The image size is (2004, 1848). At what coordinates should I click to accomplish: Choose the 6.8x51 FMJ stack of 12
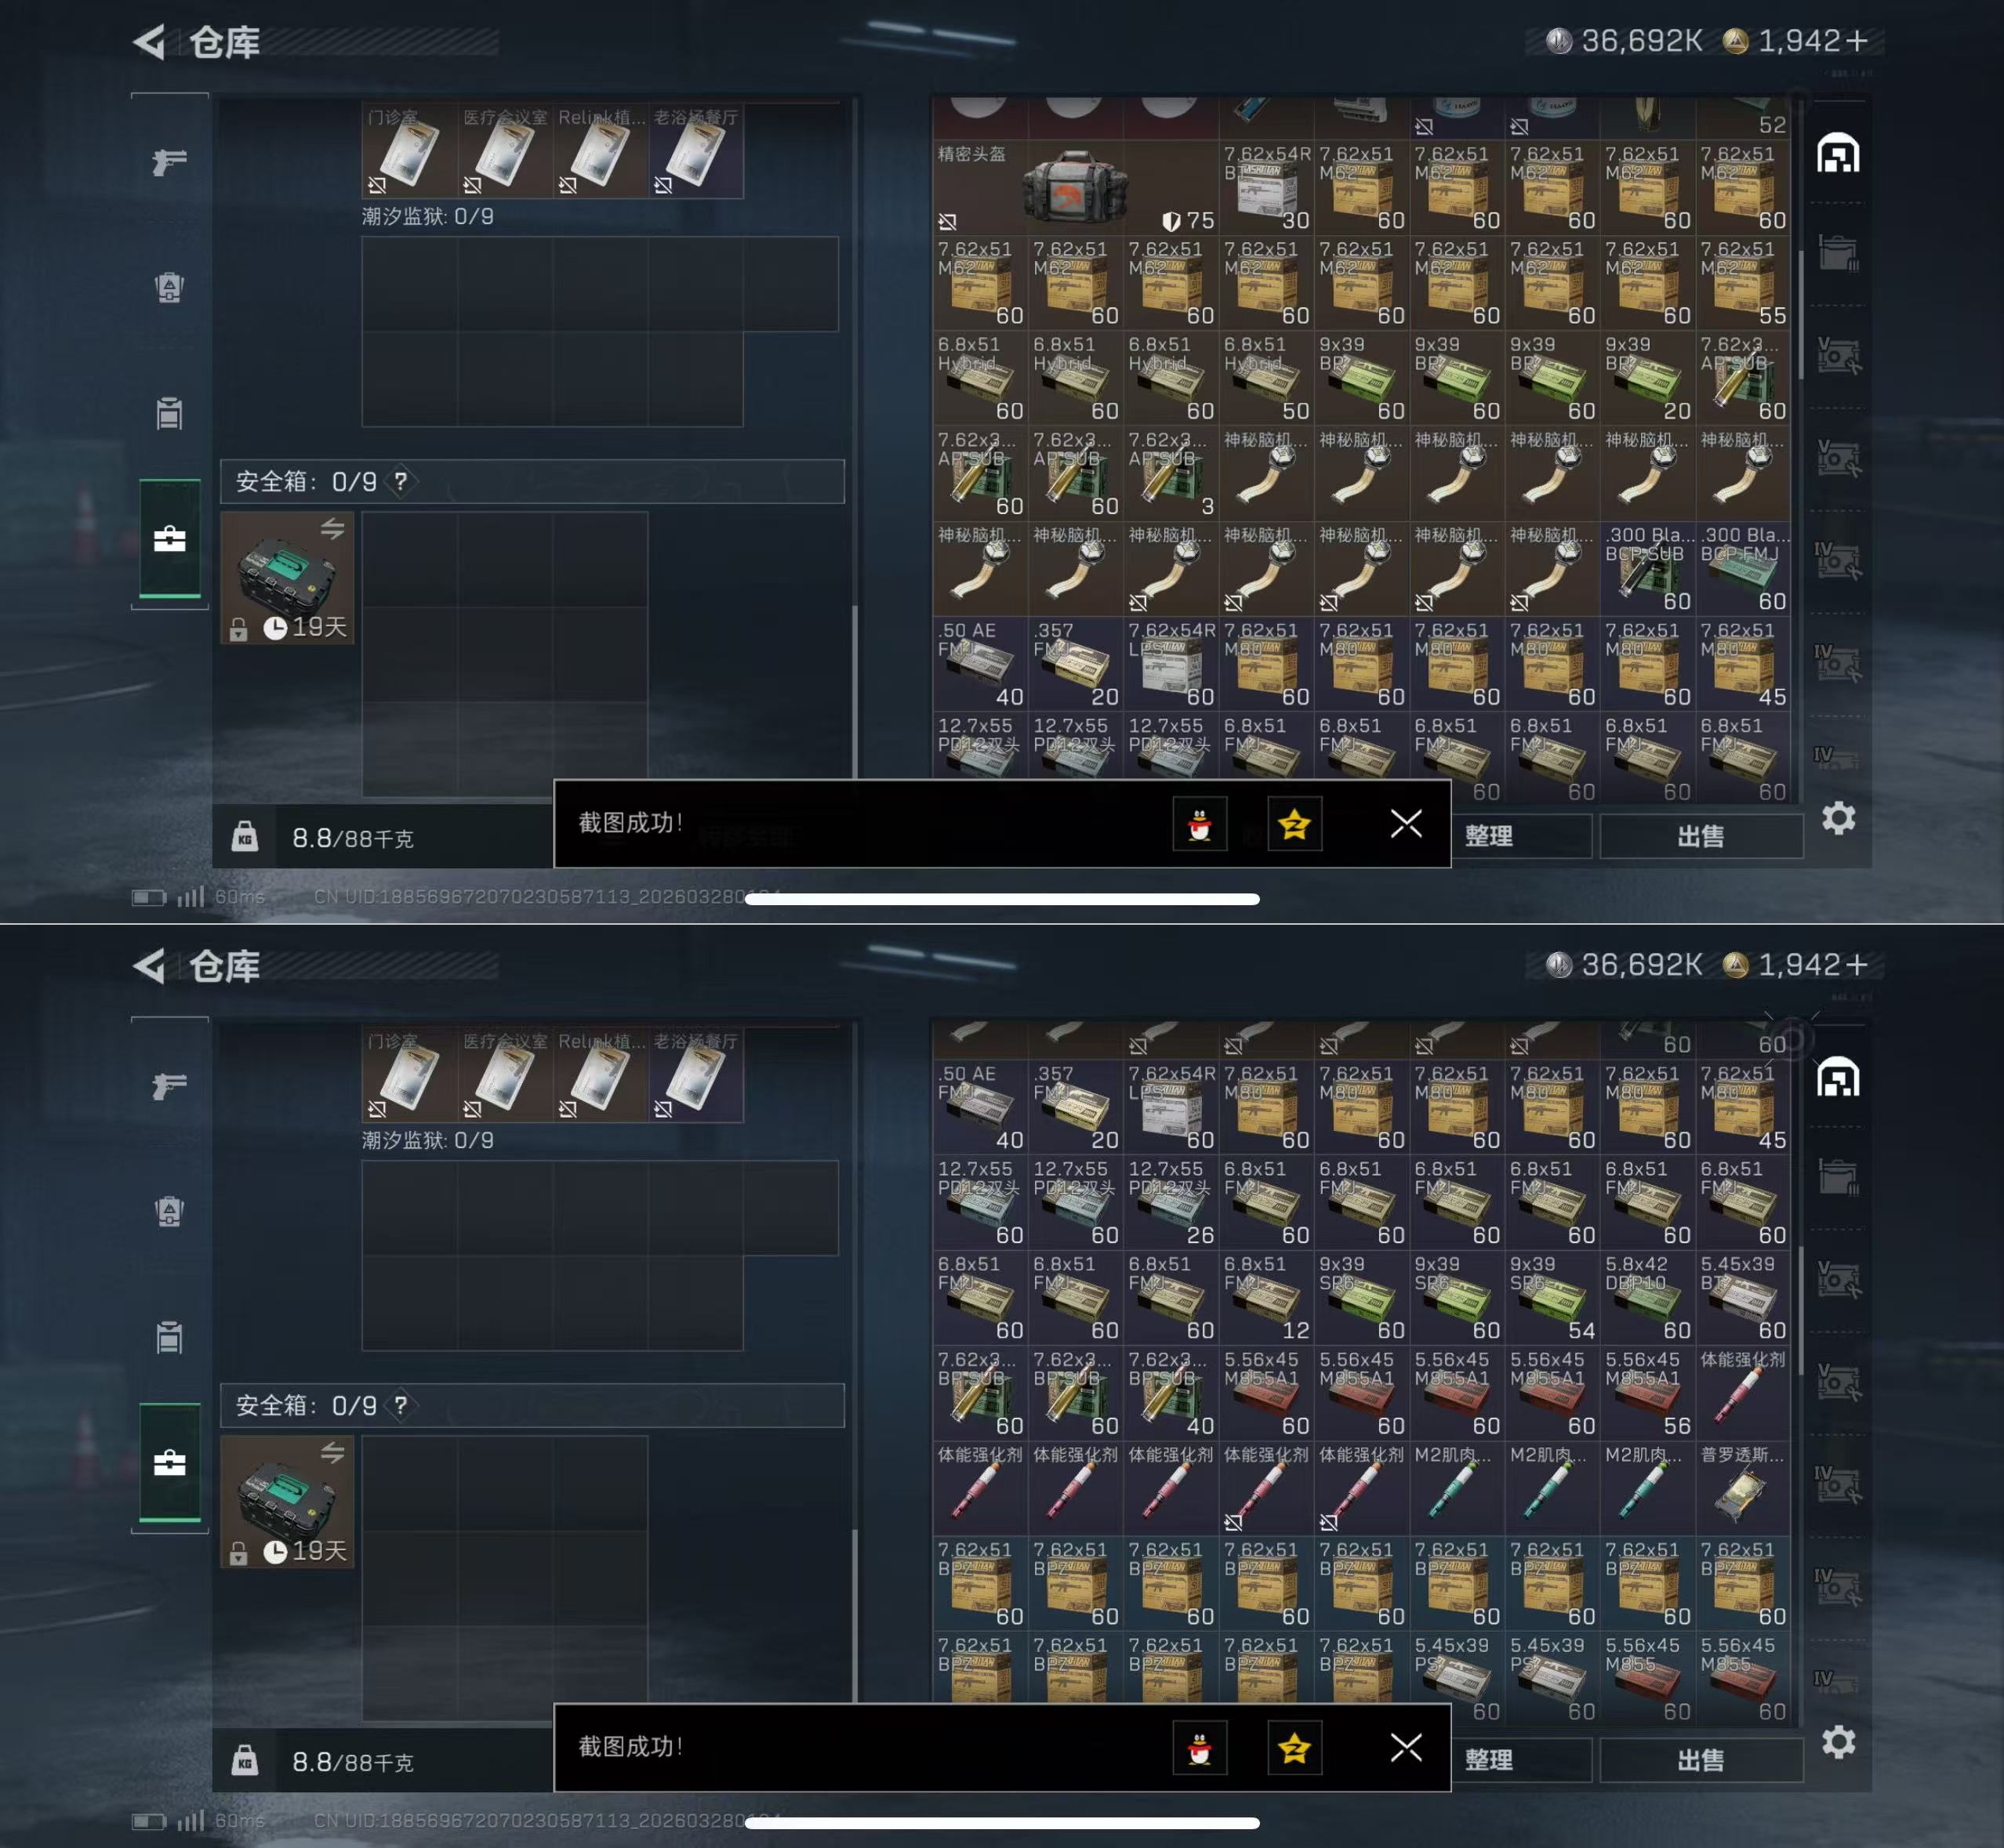[x=1267, y=1297]
